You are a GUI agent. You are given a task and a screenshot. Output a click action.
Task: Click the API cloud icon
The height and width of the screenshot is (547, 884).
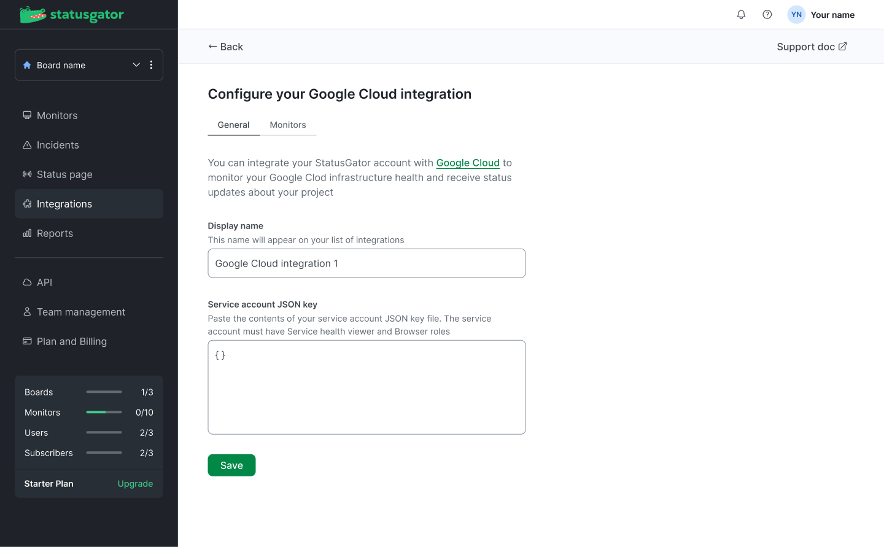click(x=27, y=282)
